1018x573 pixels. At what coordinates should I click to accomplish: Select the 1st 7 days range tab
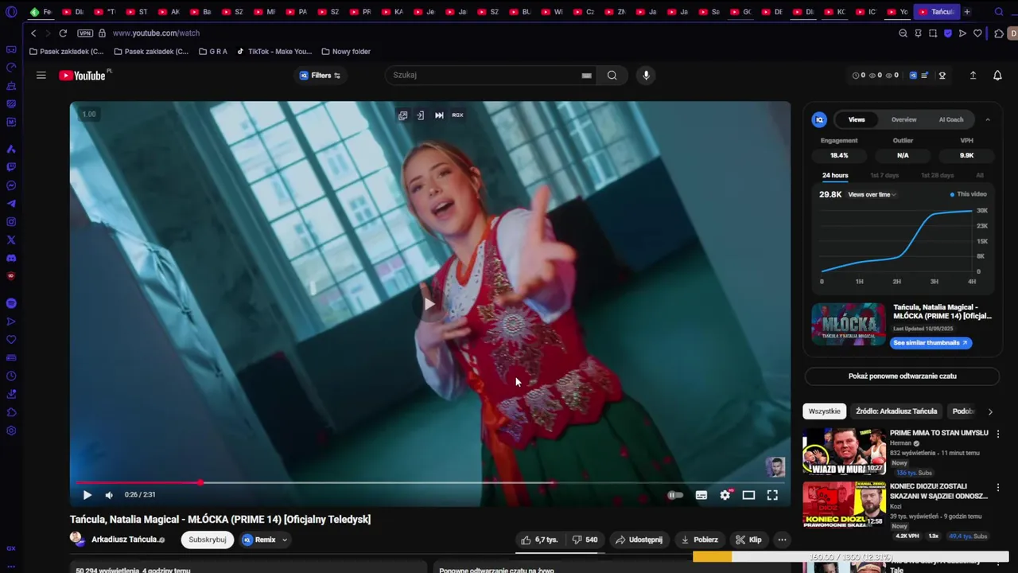(884, 175)
